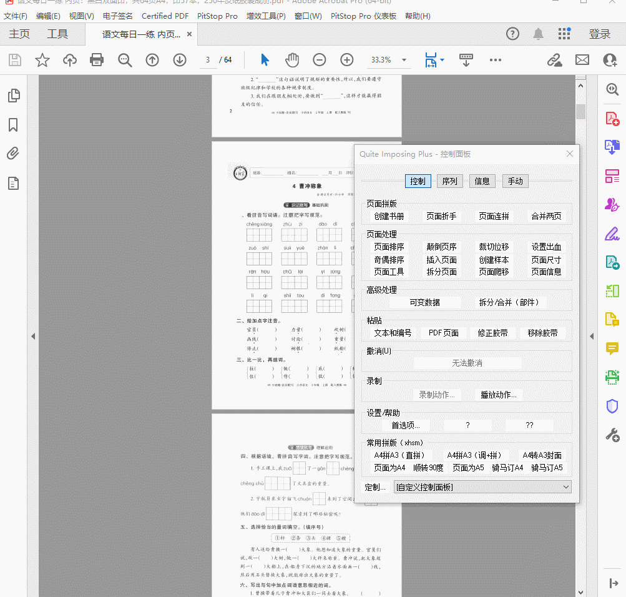
Task: Click the 页面折手 button
Action: (x=441, y=217)
